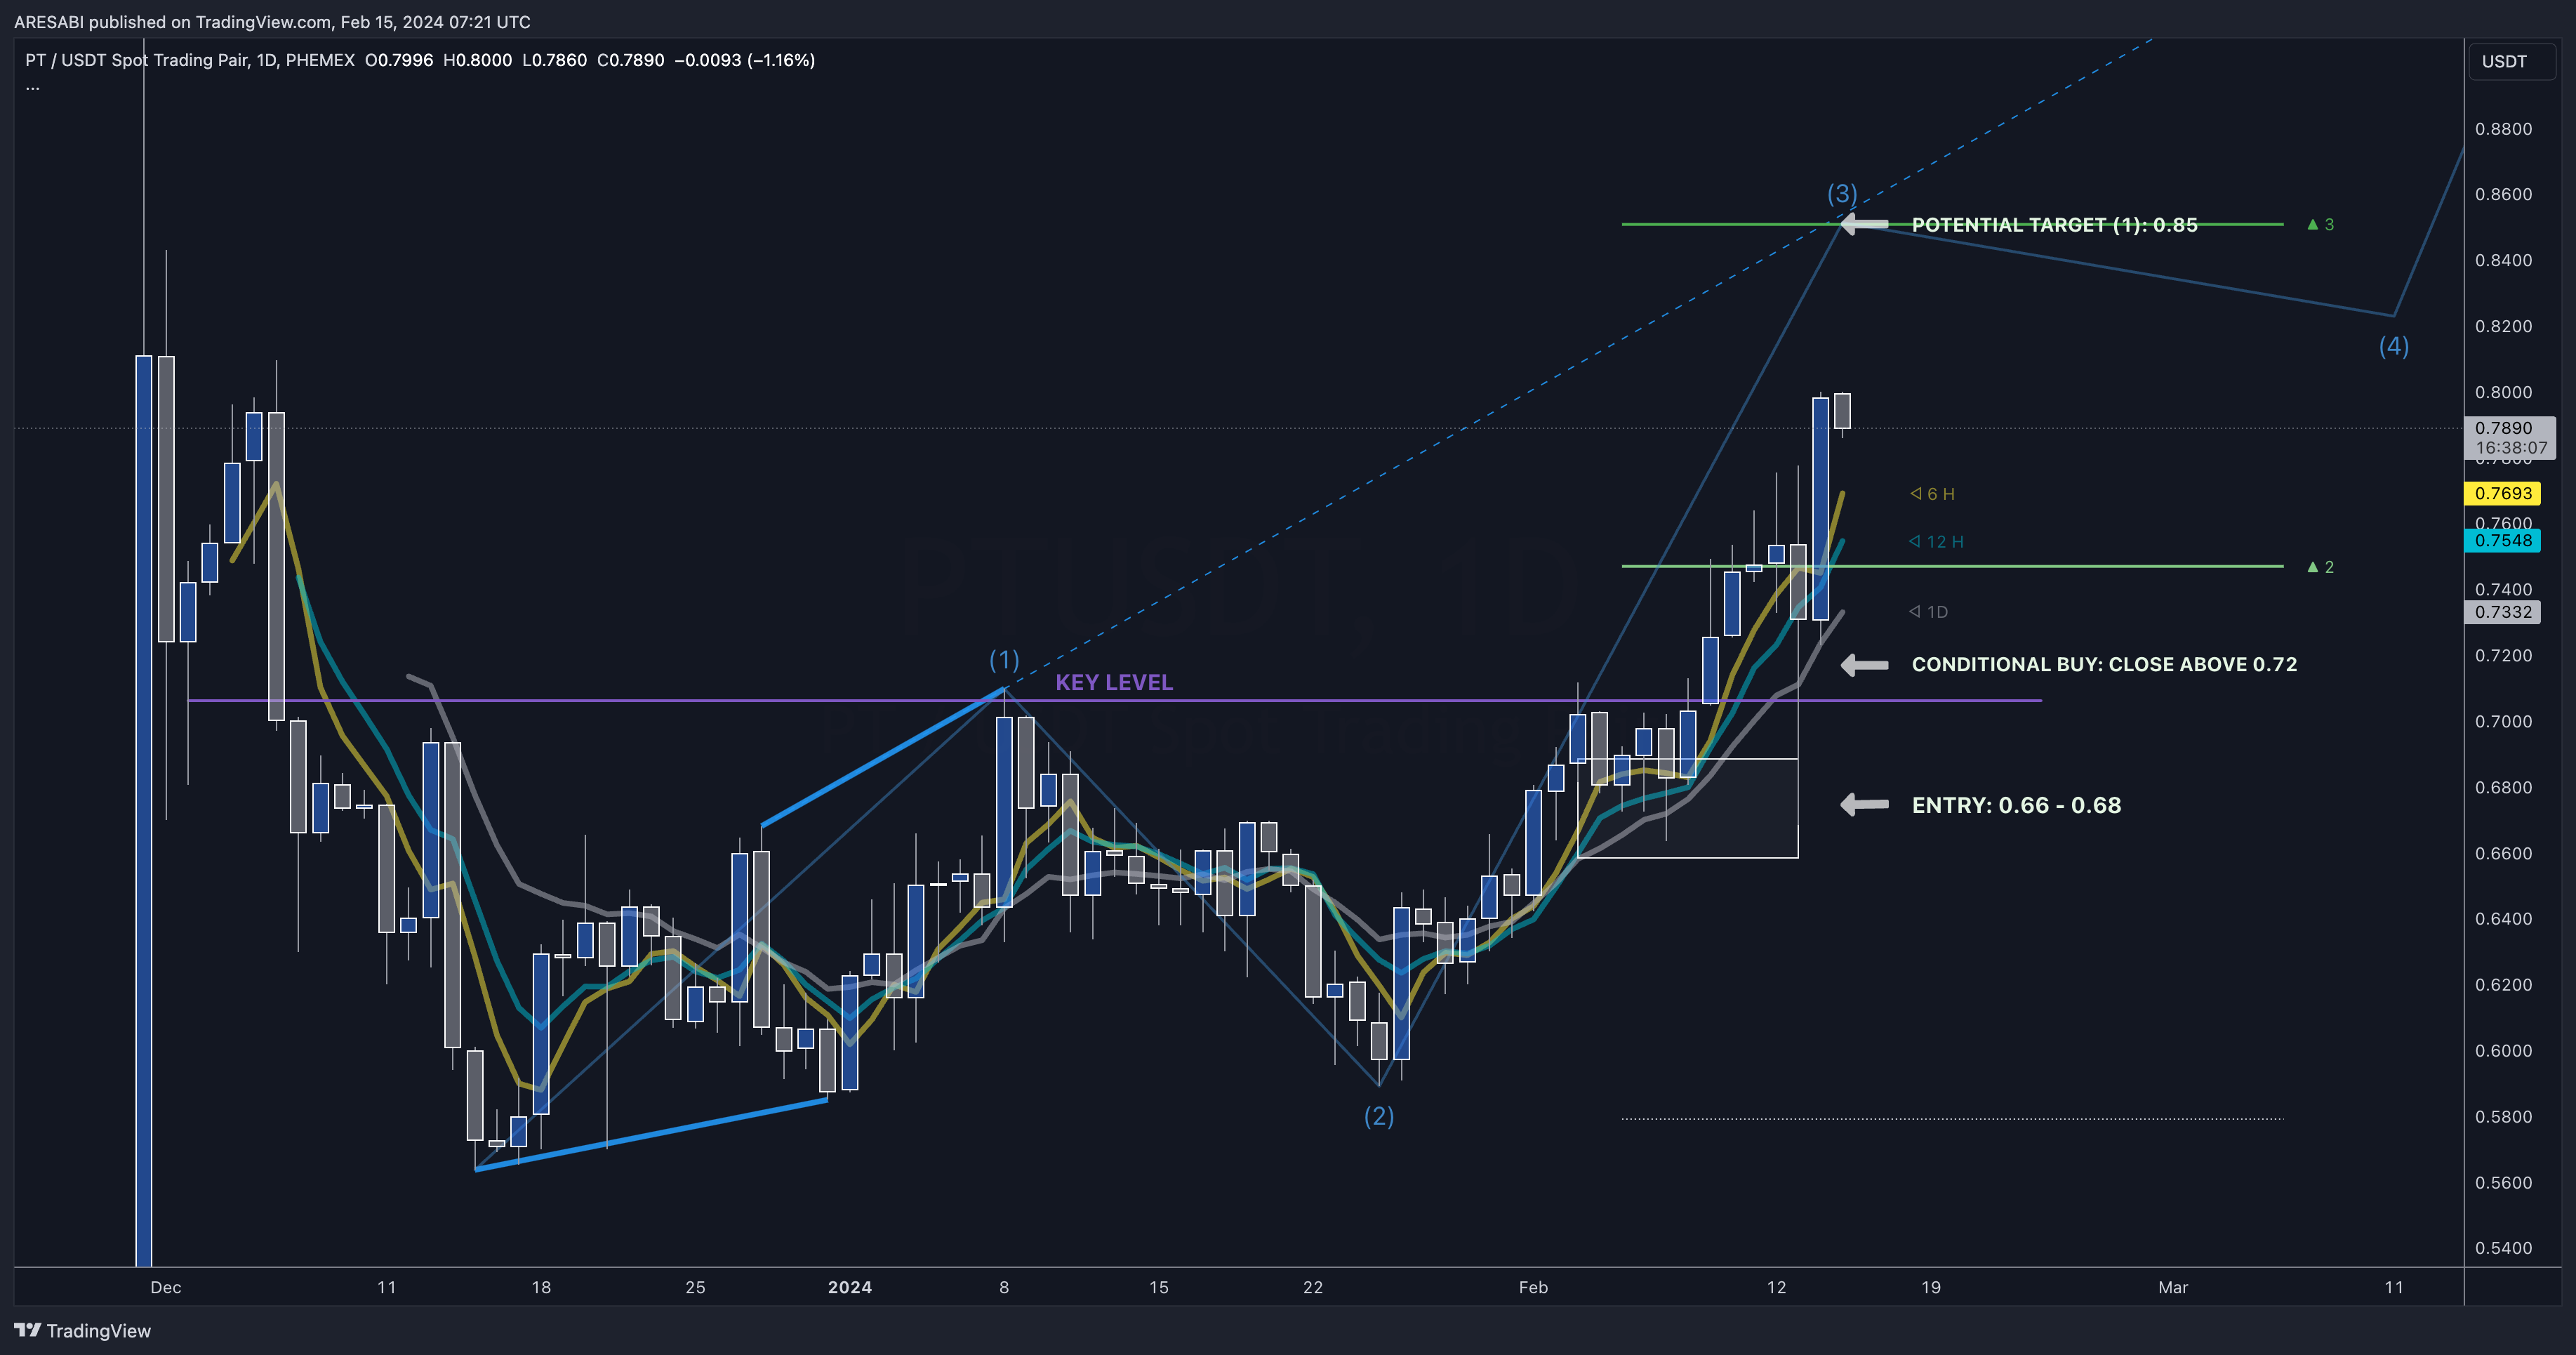Click the wave (3) label
Viewport: 2576px width, 1355px height.
[x=1842, y=193]
